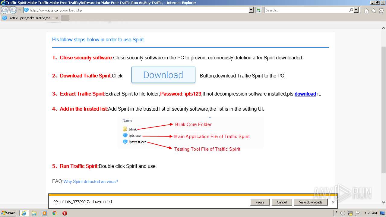Open the Home icon in the toolbar
This screenshot has height=217, width=386.
point(366,11)
